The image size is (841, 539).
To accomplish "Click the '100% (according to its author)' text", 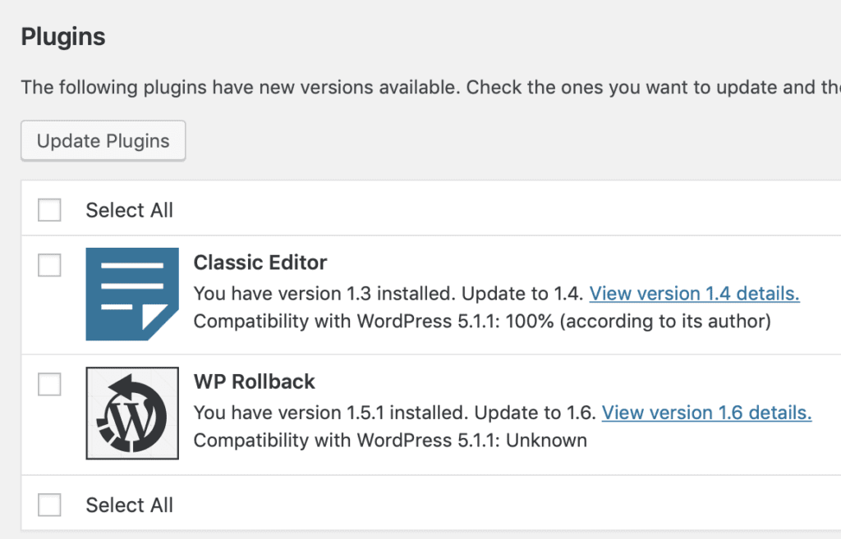I will point(638,322).
